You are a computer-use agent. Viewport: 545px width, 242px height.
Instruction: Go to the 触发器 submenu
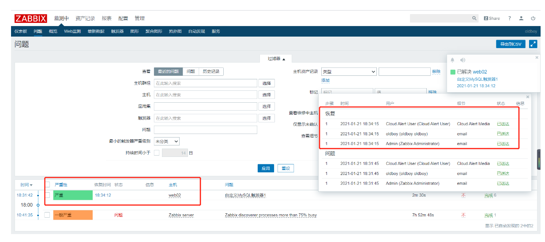(117, 31)
